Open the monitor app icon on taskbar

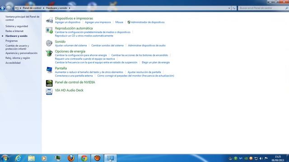click(x=58, y=158)
